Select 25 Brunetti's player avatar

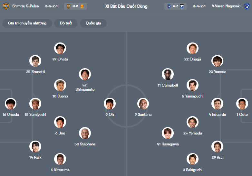tap(35, 61)
